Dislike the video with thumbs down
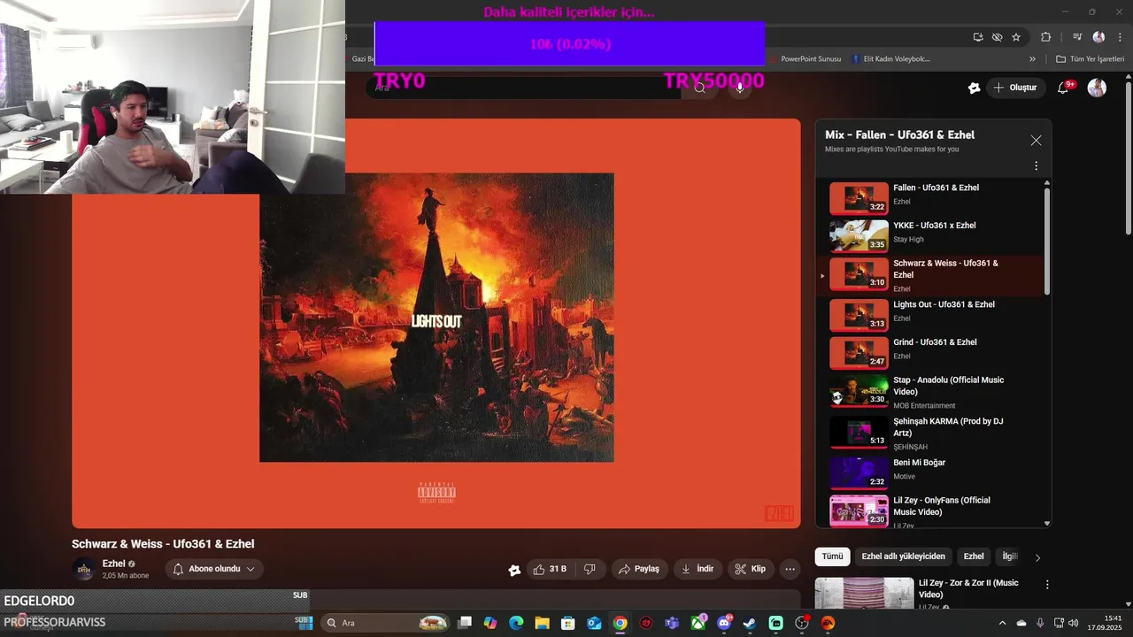Image resolution: width=1133 pixels, height=637 pixels. click(x=590, y=569)
